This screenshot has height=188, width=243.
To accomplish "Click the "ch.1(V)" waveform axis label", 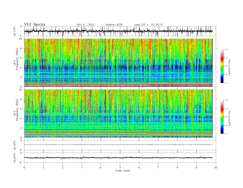I will (x=15, y=31).
